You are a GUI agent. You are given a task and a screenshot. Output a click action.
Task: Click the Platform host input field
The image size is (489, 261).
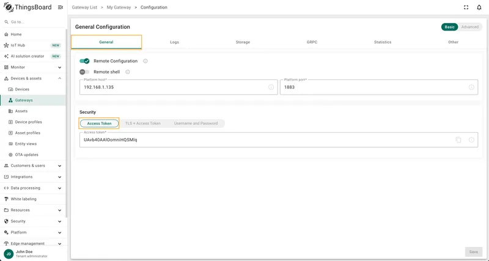(x=178, y=87)
